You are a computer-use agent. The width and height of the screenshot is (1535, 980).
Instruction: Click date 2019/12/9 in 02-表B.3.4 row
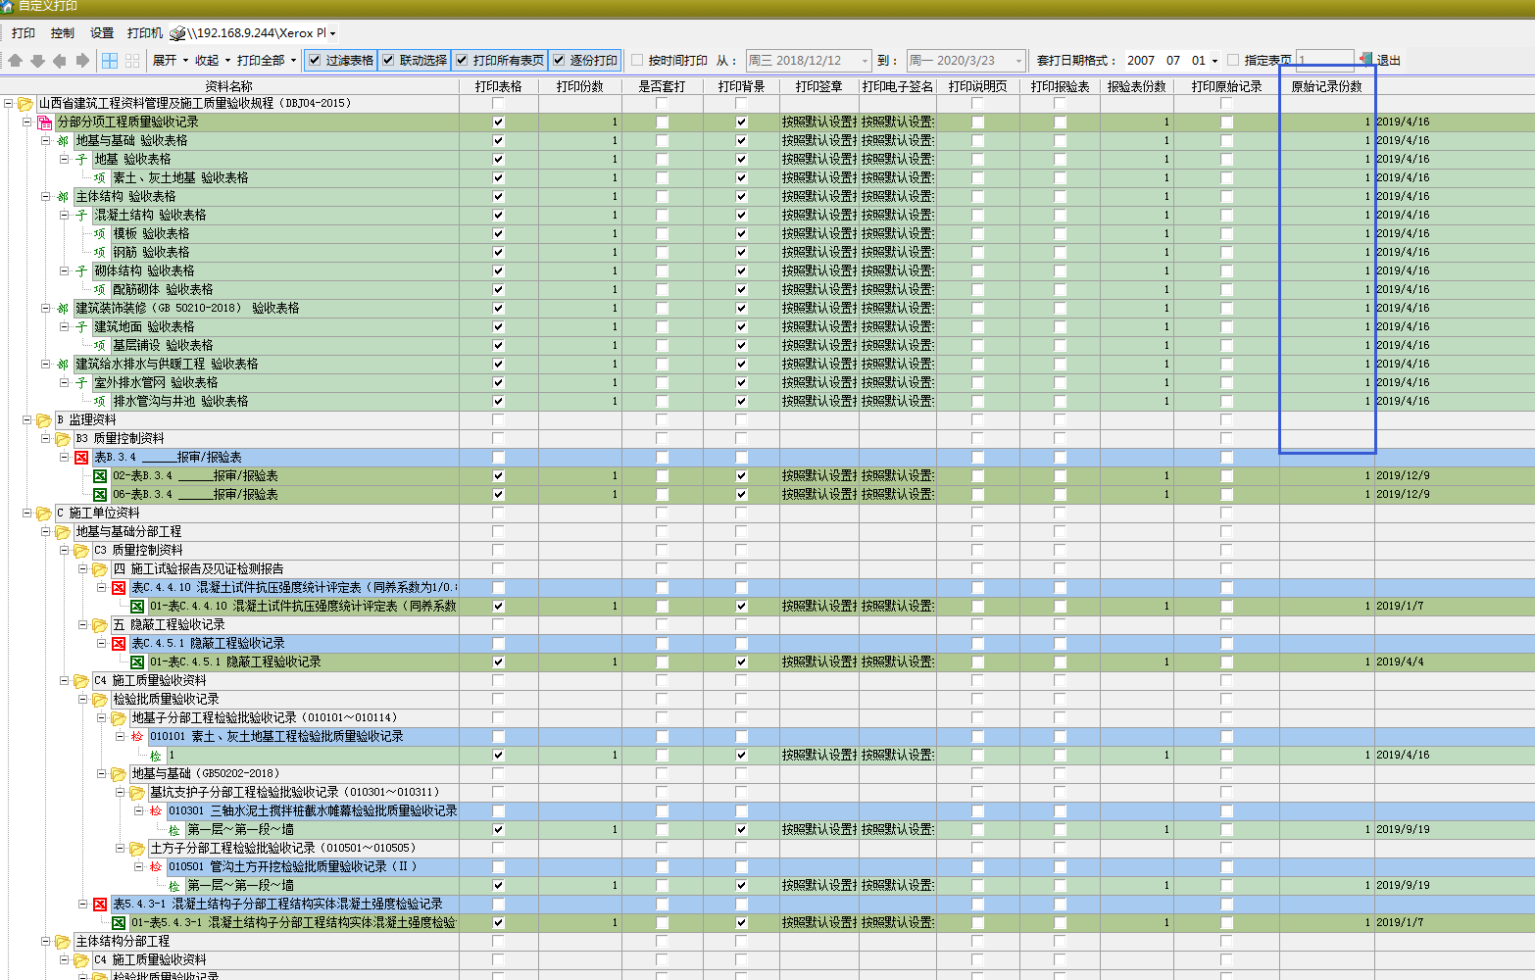coord(1403,475)
